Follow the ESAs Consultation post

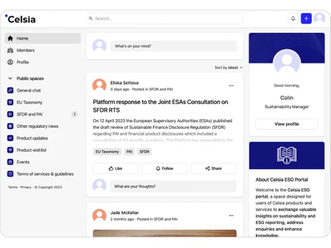165,169
